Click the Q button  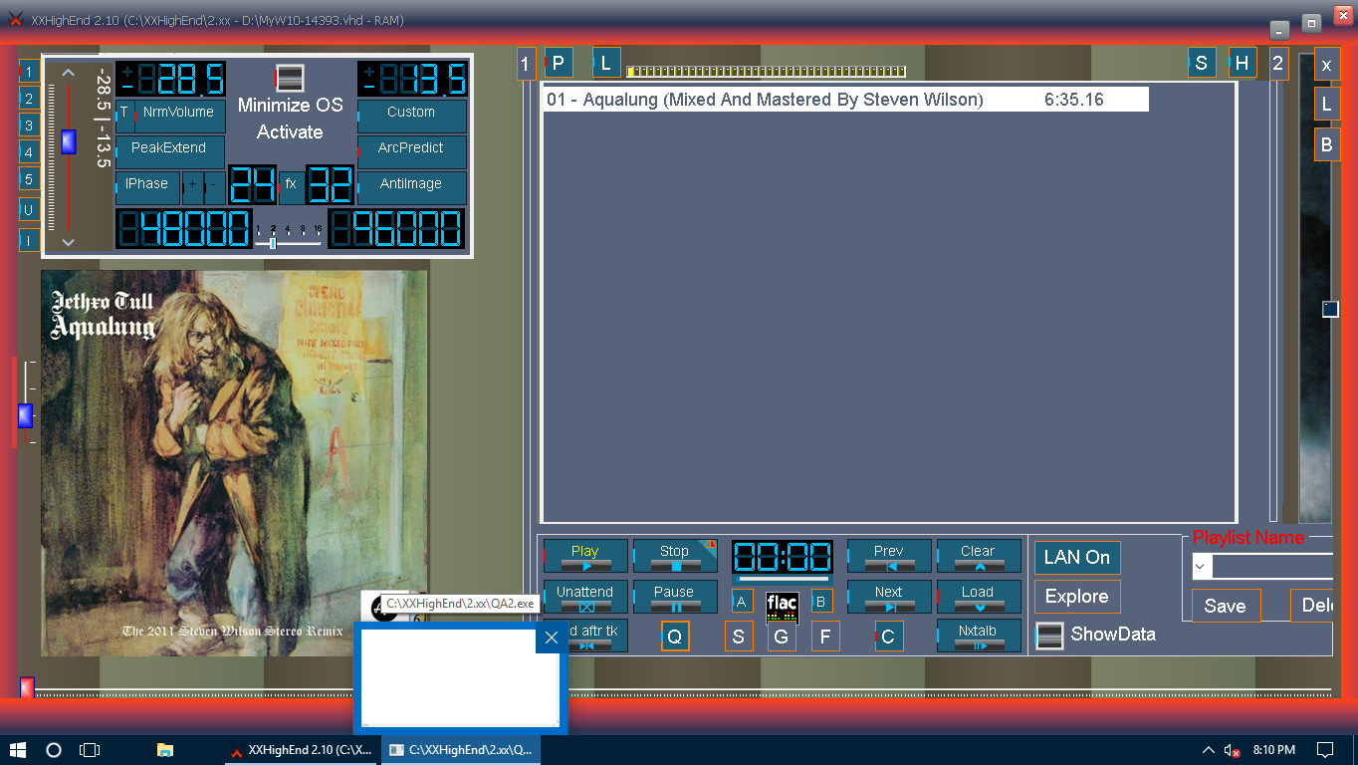pyautogui.click(x=675, y=637)
